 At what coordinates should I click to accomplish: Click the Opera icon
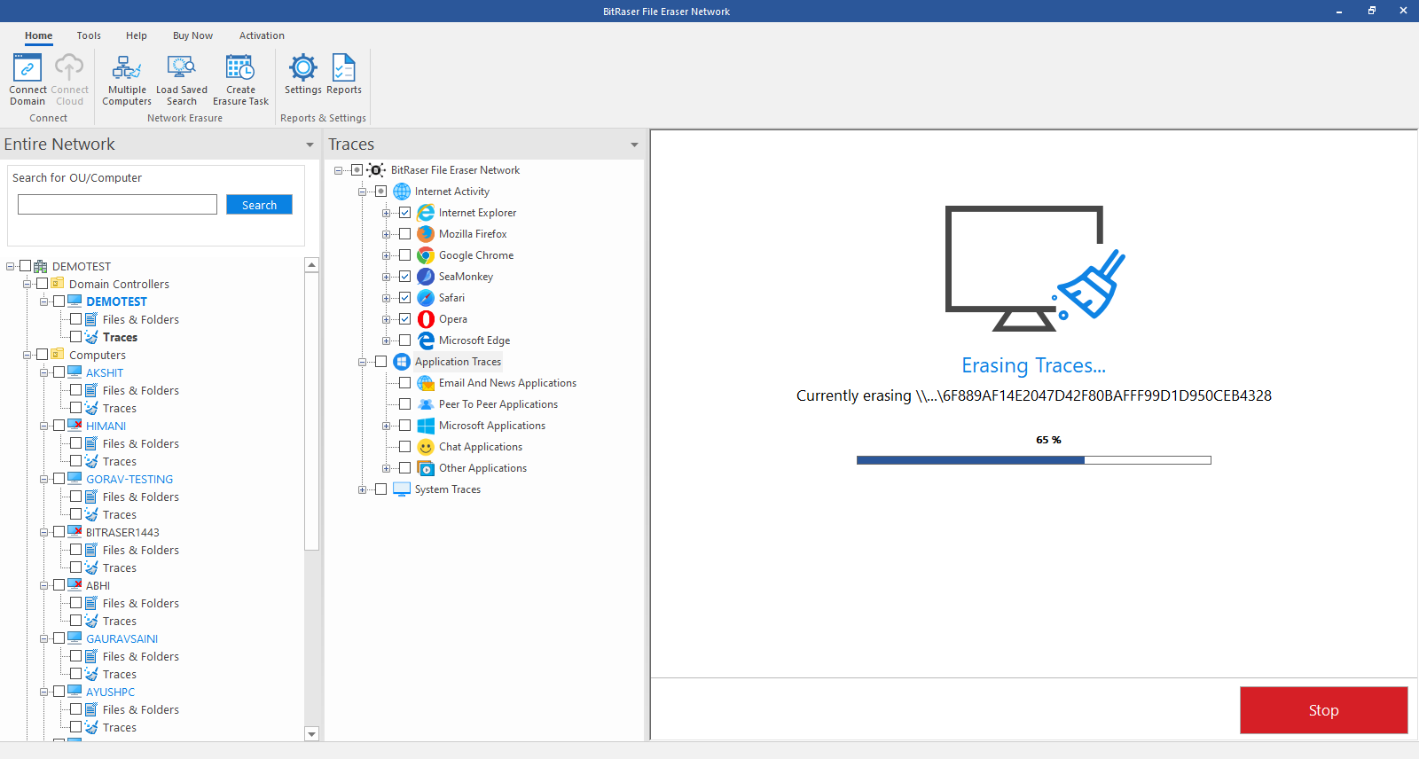pos(427,319)
